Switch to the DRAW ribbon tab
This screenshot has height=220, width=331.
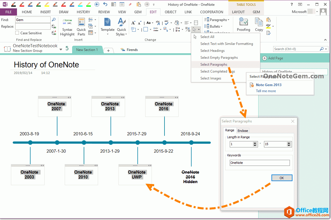point(64,12)
